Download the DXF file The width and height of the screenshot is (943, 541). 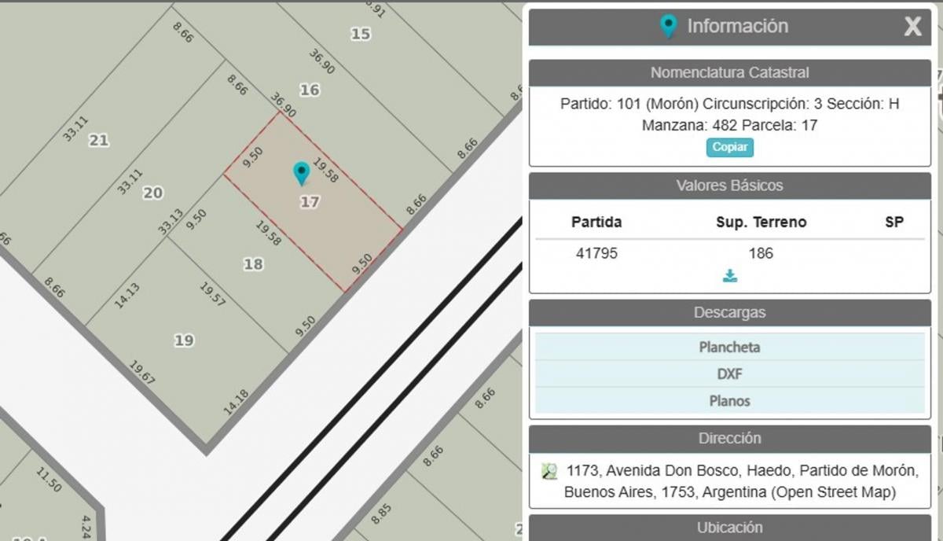[730, 374]
